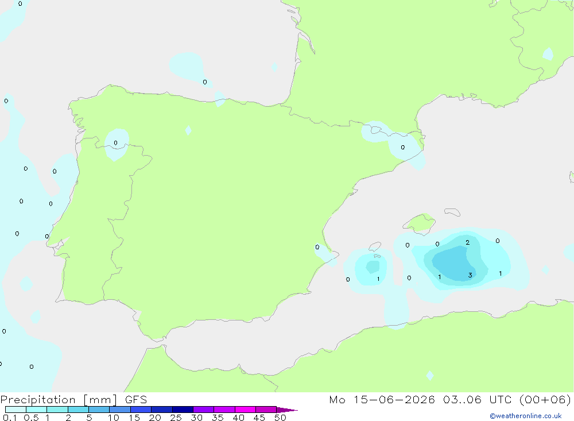Click the 30–35 mm purple legend box

tap(204, 410)
